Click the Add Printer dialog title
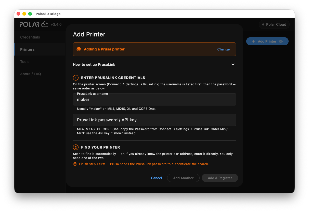Viewport: 309px width, 212px height. point(89,34)
